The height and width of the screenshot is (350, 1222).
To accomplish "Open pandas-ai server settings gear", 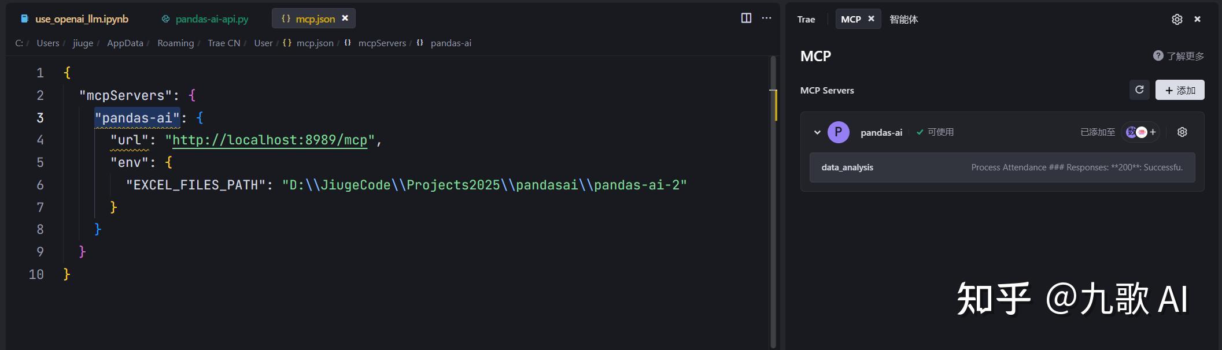I will point(1182,132).
